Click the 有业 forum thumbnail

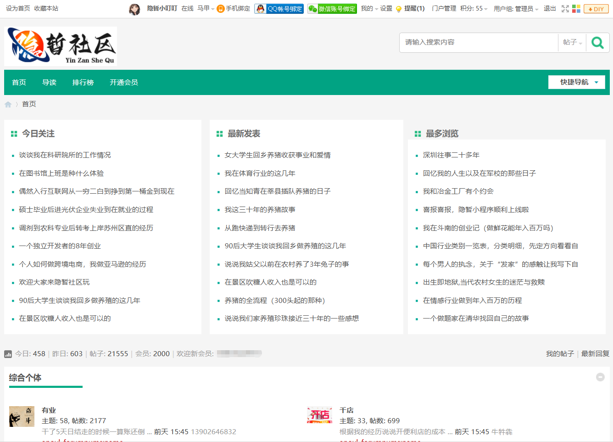click(22, 416)
